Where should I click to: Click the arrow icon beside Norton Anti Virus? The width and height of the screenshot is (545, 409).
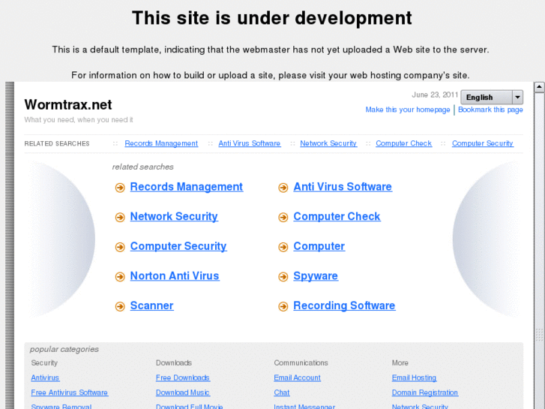tap(120, 277)
